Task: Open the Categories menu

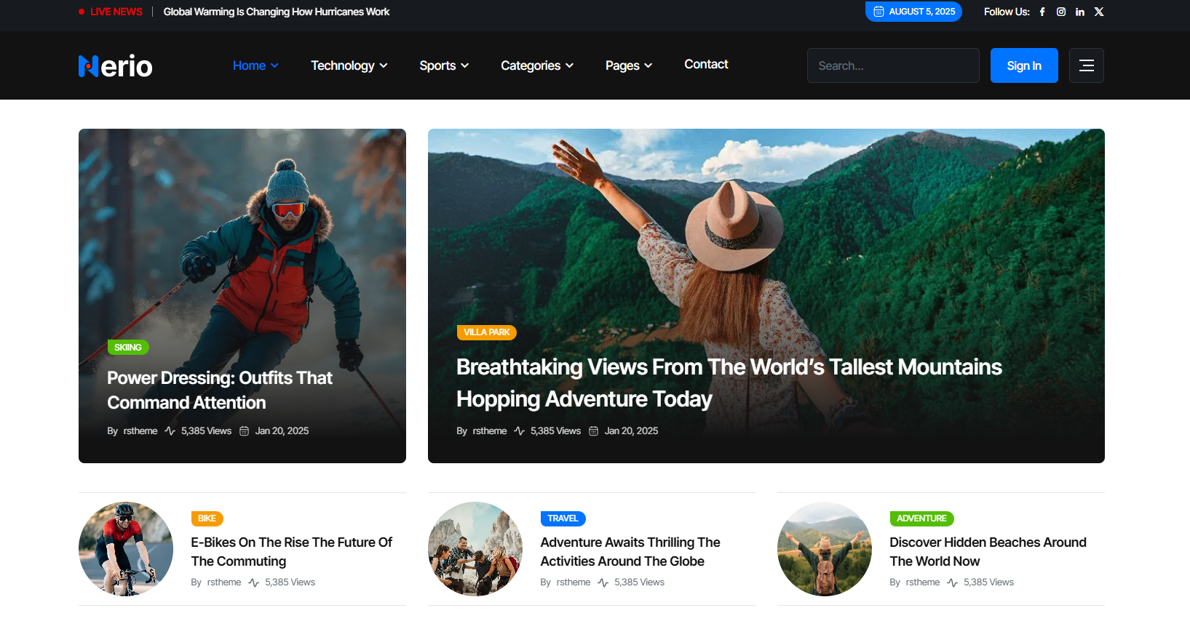Action: [536, 65]
